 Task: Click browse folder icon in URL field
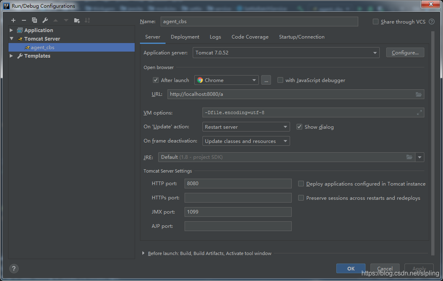click(x=418, y=95)
